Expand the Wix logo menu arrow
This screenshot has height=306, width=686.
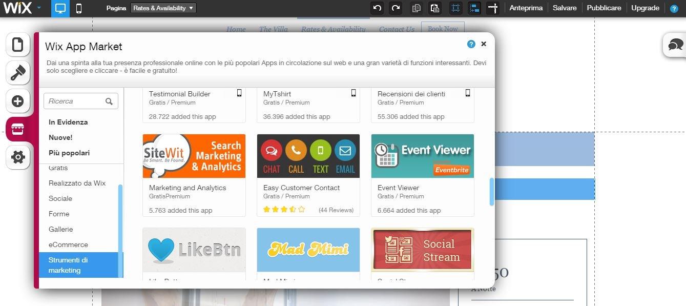coord(39,8)
